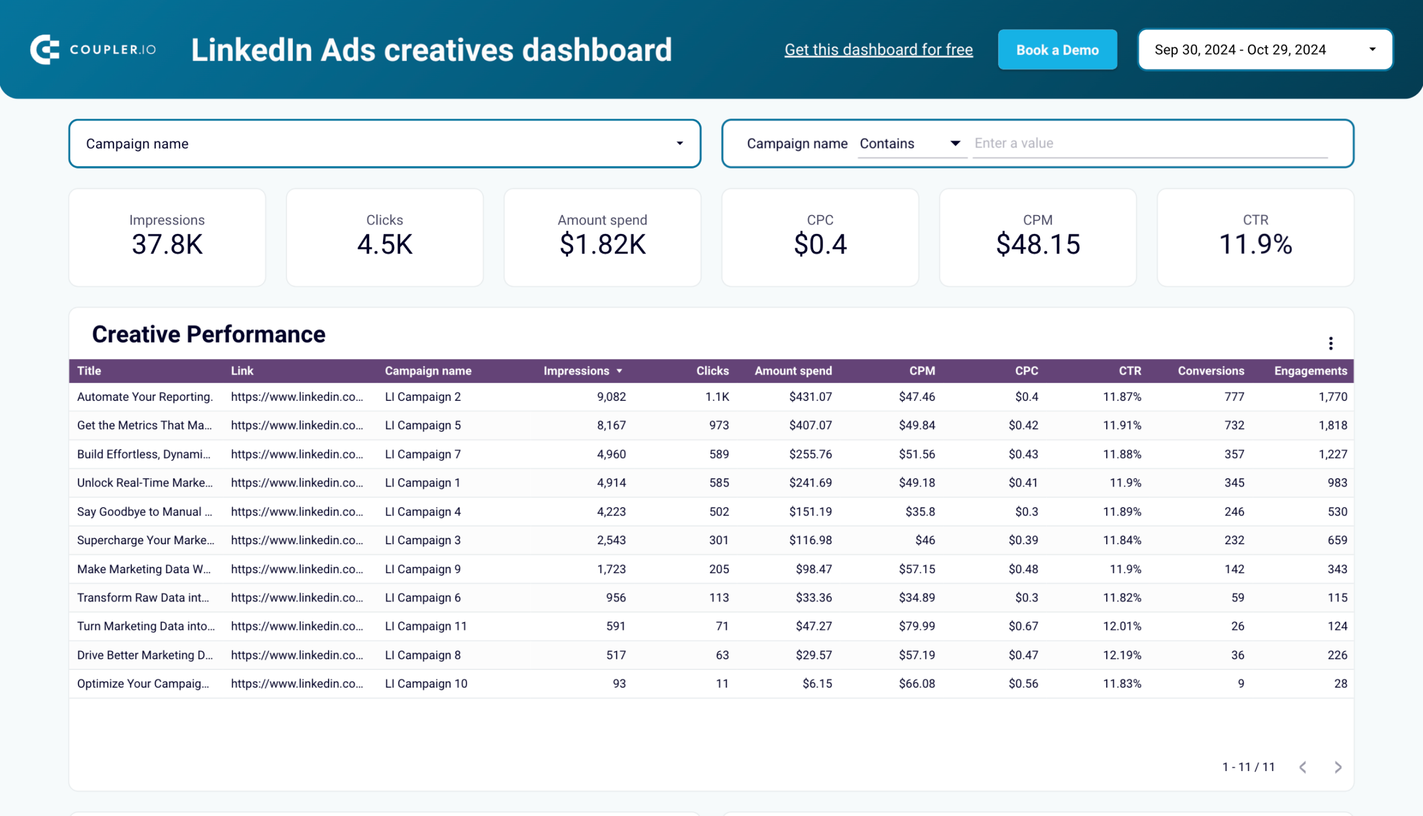Click the 'LI Campaign 9' campaign cell
1423x816 pixels.
click(x=422, y=569)
